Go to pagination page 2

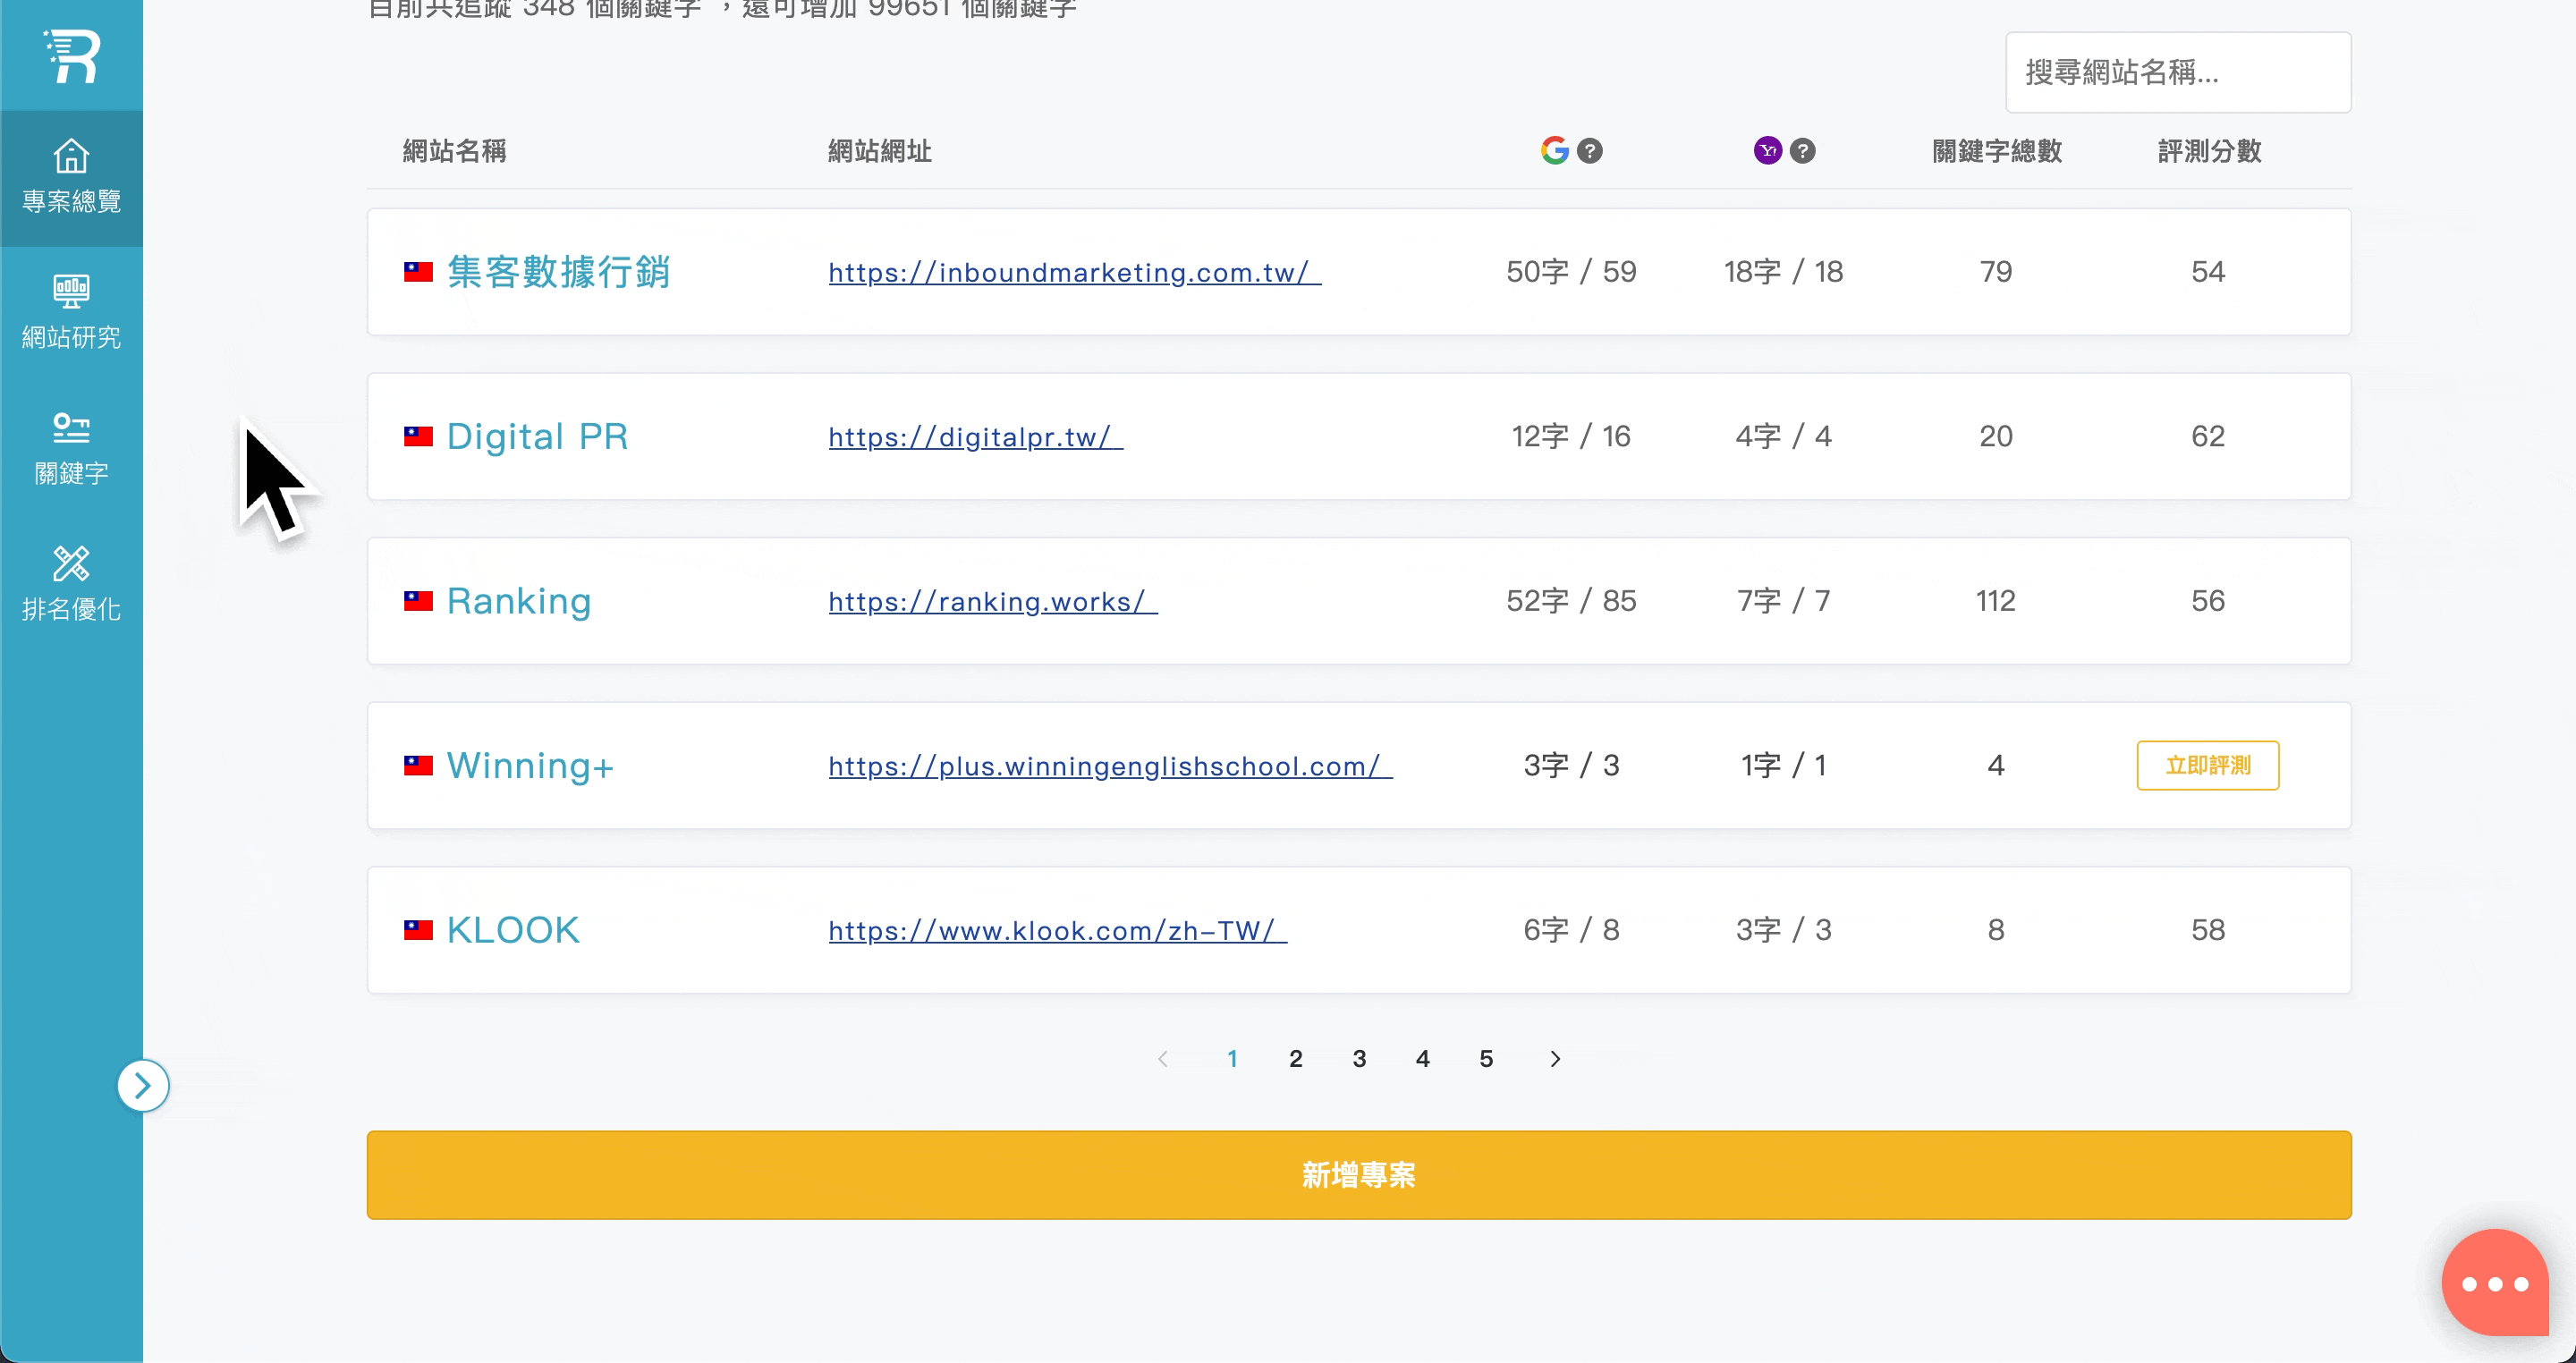(1295, 1059)
